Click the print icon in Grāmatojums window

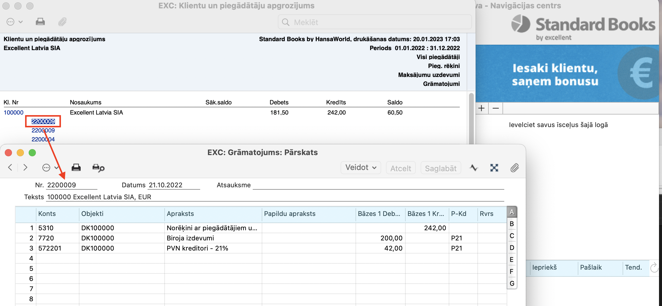(76, 168)
